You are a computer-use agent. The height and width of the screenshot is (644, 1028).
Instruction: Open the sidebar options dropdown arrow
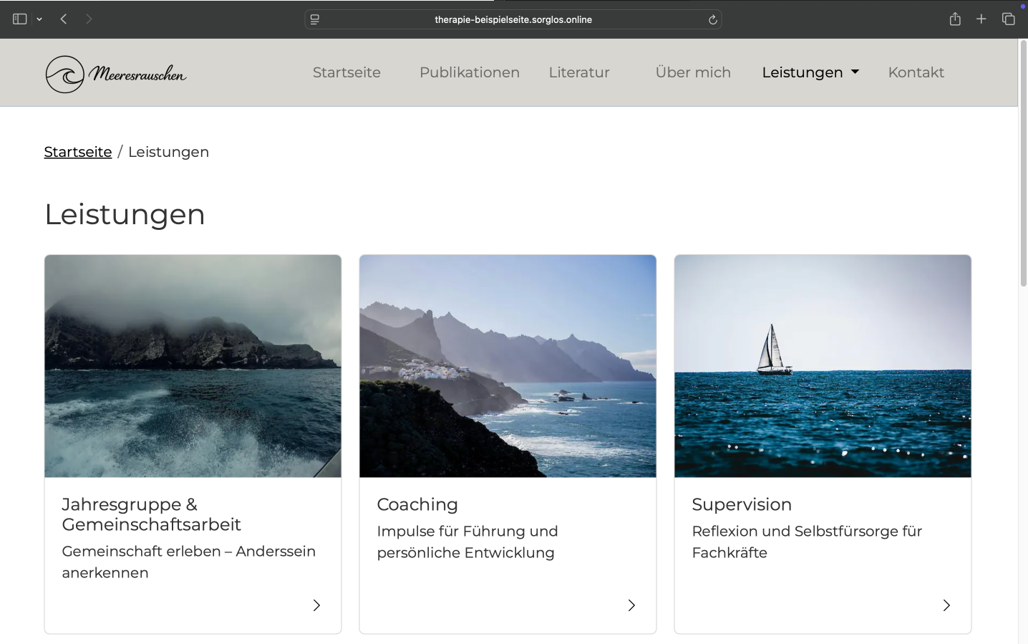[x=39, y=19]
